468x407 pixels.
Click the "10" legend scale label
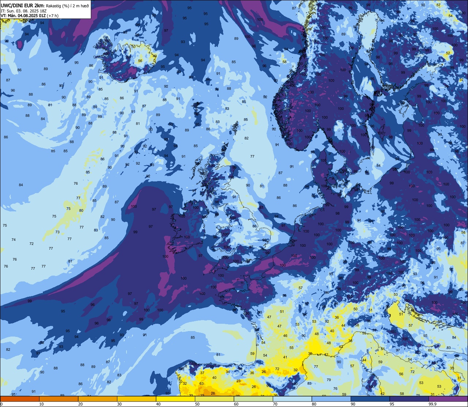click(41, 404)
